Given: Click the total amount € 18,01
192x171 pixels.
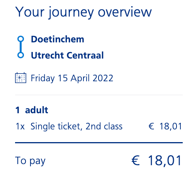Looking at the screenshot, I should tap(157, 161).
